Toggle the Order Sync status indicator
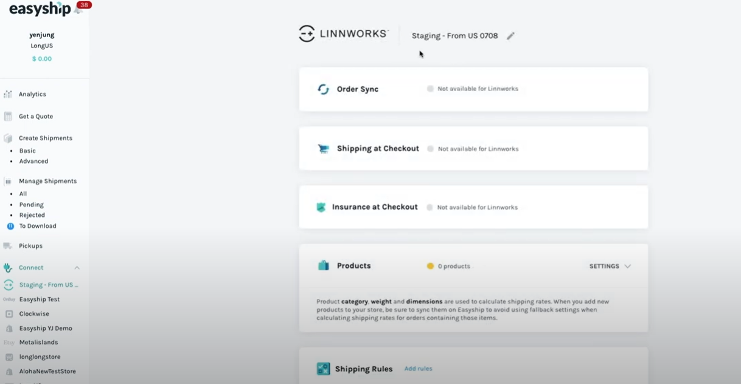741x384 pixels. tap(430, 89)
